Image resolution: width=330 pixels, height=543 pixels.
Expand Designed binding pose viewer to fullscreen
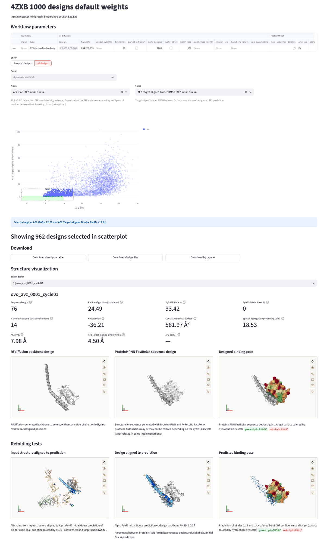(312, 380)
